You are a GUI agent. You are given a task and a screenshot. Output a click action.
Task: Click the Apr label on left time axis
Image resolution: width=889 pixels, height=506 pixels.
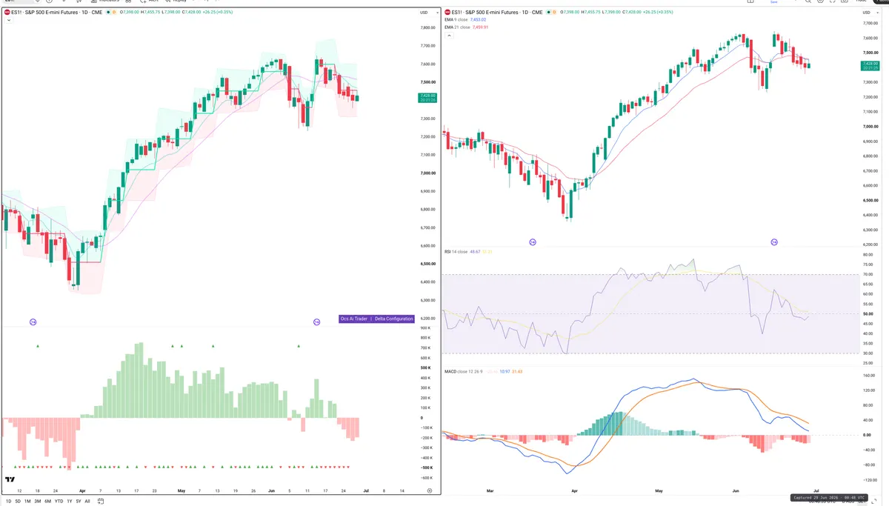(x=82, y=490)
